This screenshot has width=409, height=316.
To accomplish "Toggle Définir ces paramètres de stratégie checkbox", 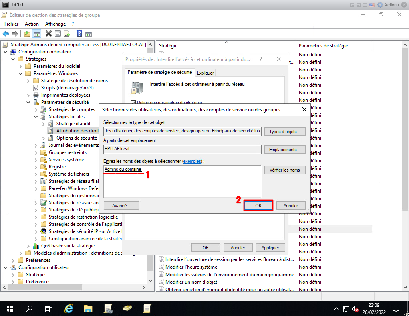I will click(133, 102).
